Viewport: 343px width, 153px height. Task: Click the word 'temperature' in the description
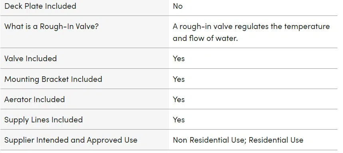(307, 27)
